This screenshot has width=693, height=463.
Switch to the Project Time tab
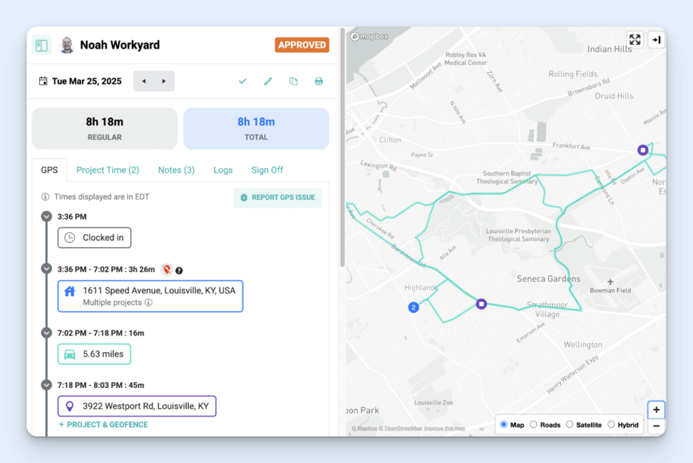tap(107, 170)
